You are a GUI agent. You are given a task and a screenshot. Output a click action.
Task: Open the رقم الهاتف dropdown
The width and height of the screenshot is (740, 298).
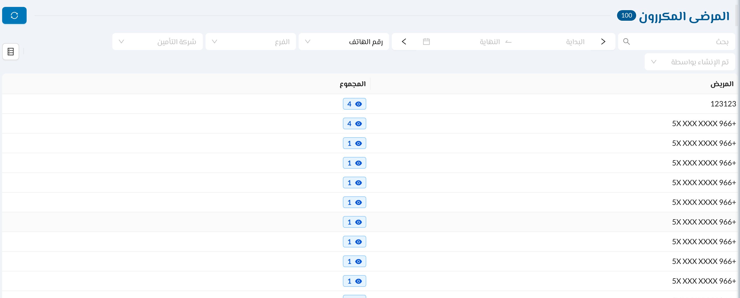(344, 42)
